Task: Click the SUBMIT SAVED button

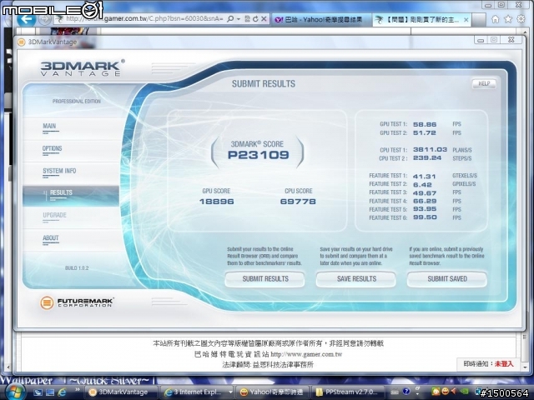Action: 447,279
